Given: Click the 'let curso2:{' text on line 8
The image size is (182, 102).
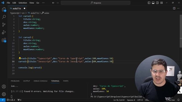Looking at the screenshot, I should pyautogui.click(x=26, y=37).
